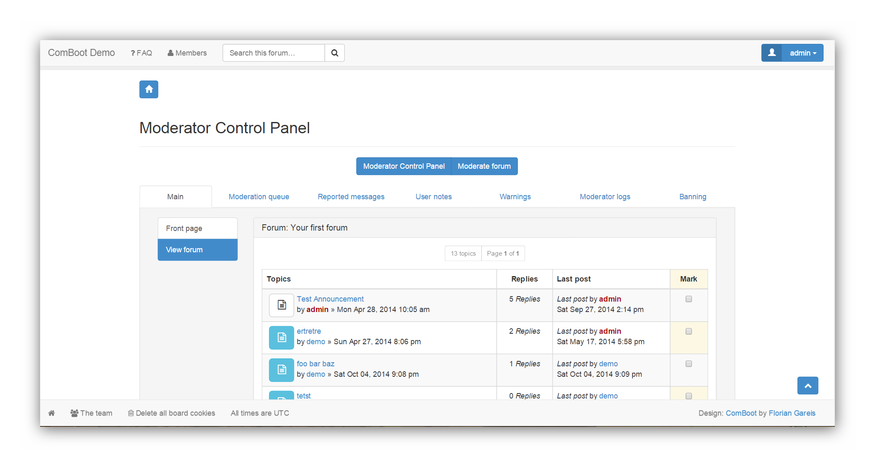The height and width of the screenshot is (467, 875).
Task: Click the foo bar baz topic icon
Action: click(x=281, y=370)
